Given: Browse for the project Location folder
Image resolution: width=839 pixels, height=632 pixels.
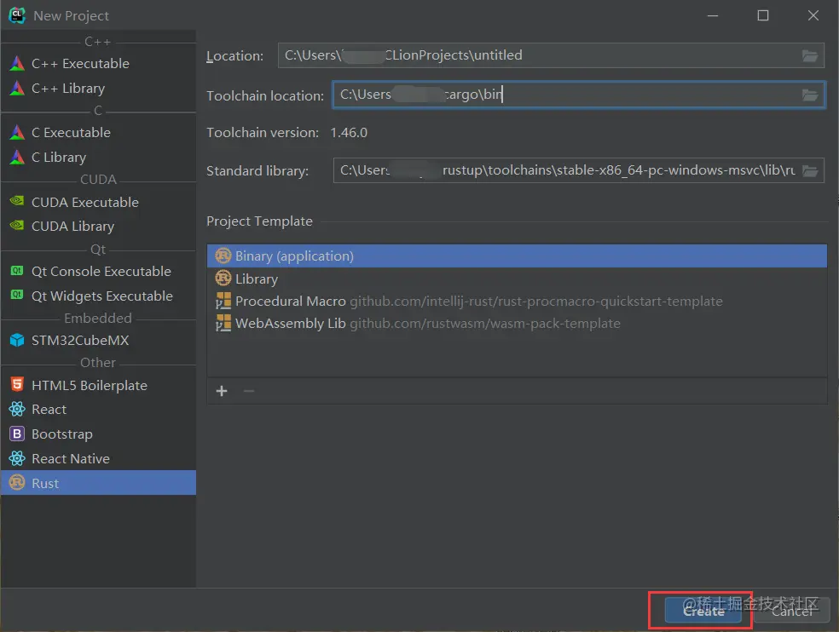Looking at the screenshot, I should coord(809,55).
